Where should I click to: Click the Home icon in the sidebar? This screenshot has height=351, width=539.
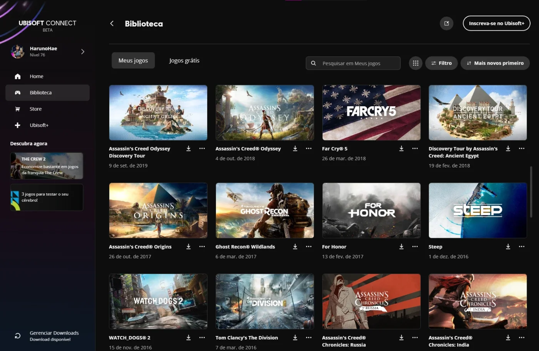coord(18,76)
